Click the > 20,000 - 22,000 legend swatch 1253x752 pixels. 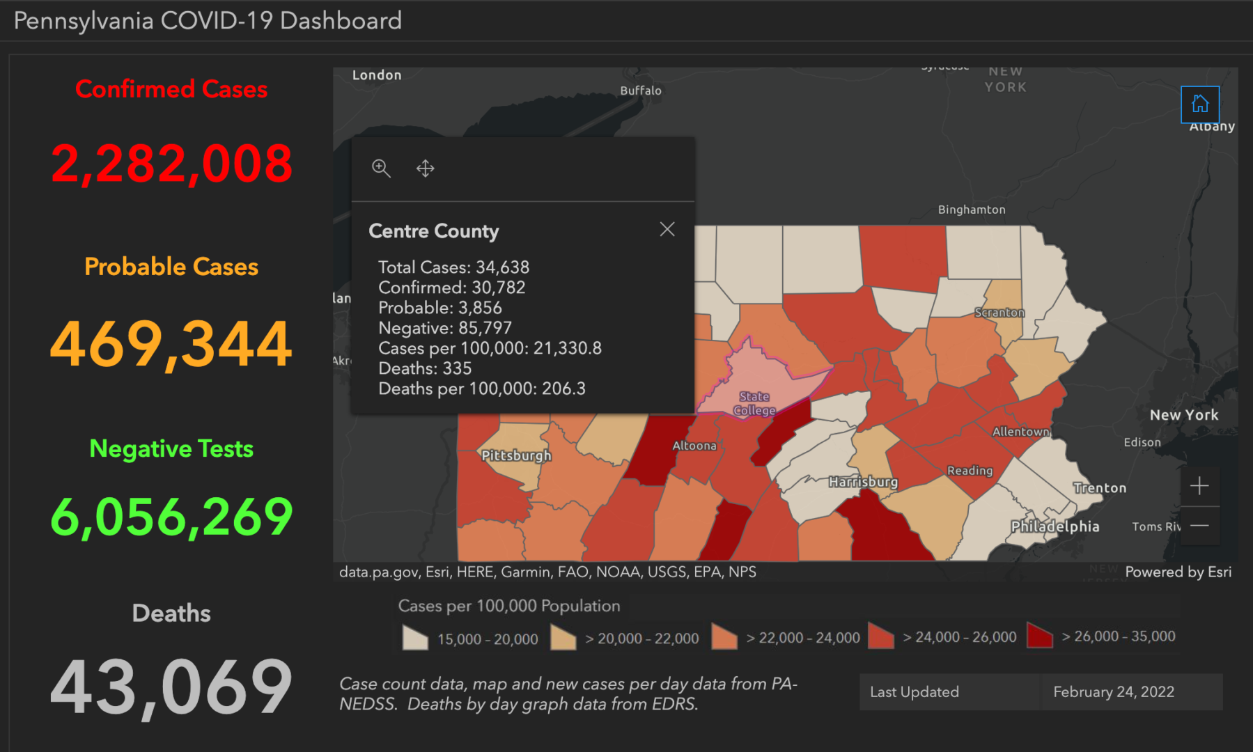click(x=563, y=637)
